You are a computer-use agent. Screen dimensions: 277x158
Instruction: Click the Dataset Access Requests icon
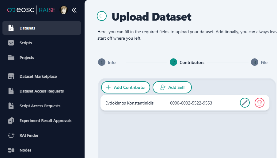[x=11, y=91]
